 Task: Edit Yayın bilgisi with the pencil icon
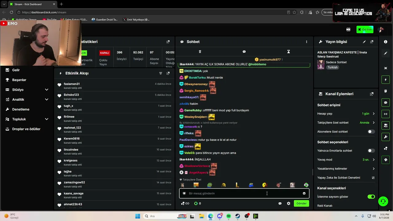pyautogui.click(x=364, y=42)
